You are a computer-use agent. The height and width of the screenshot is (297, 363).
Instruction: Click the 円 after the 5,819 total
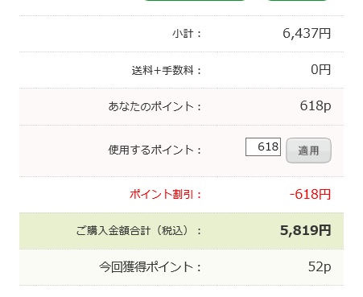point(324,230)
